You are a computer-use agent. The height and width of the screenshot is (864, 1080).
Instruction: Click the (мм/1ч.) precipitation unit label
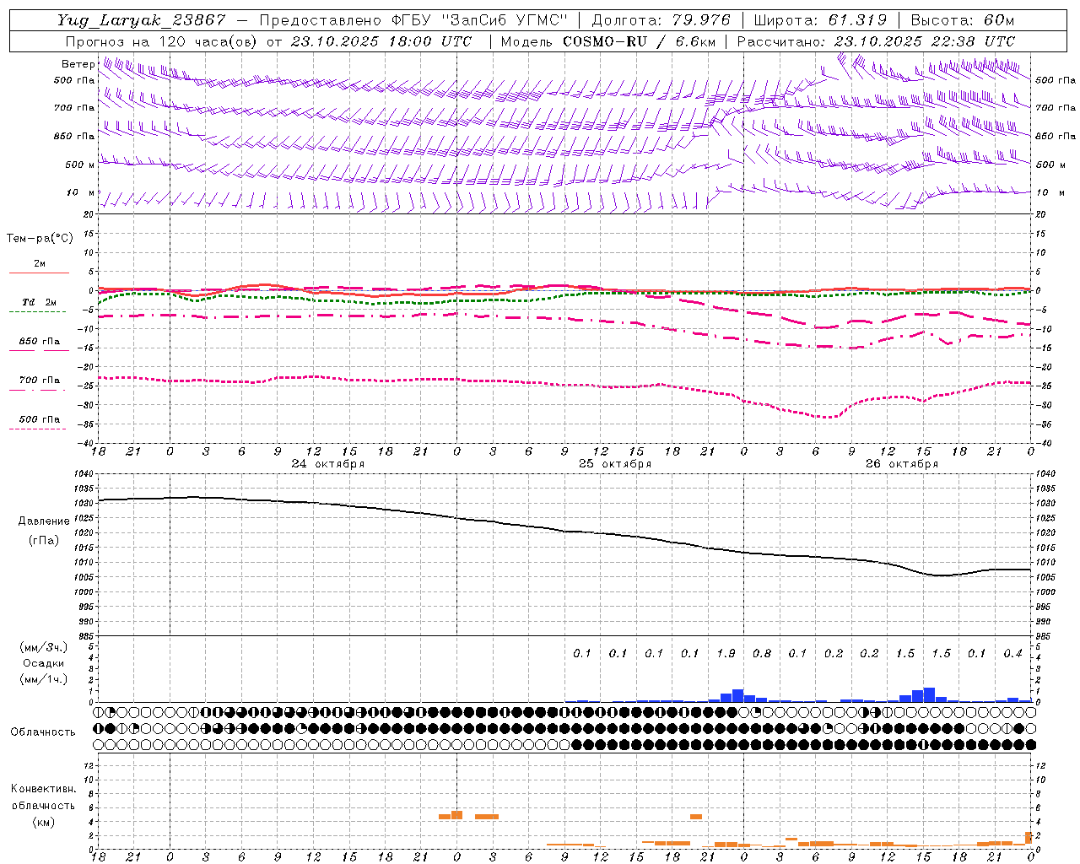43,678
